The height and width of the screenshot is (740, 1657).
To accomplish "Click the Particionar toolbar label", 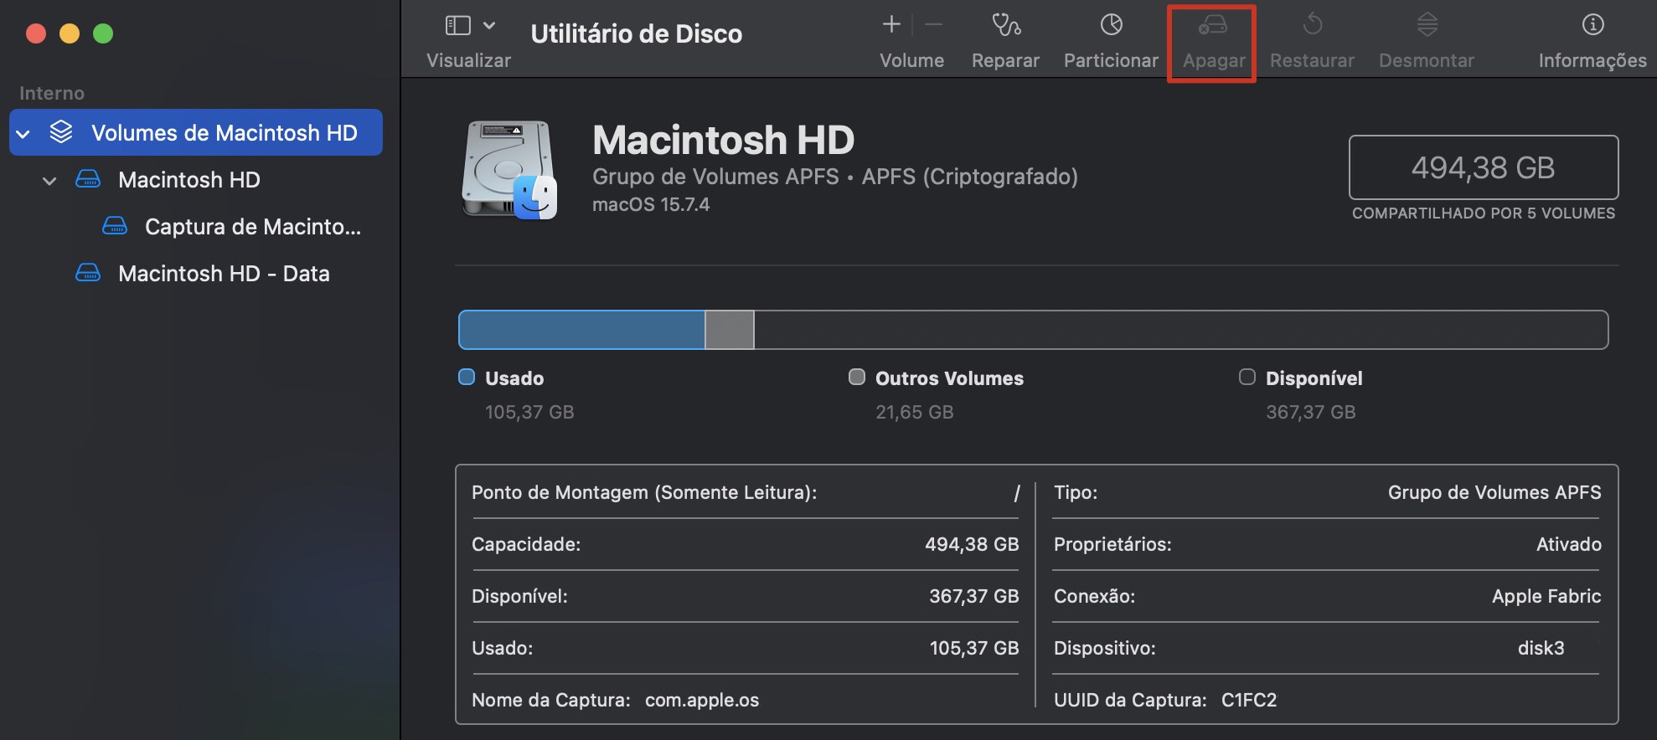I will point(1111,60).
